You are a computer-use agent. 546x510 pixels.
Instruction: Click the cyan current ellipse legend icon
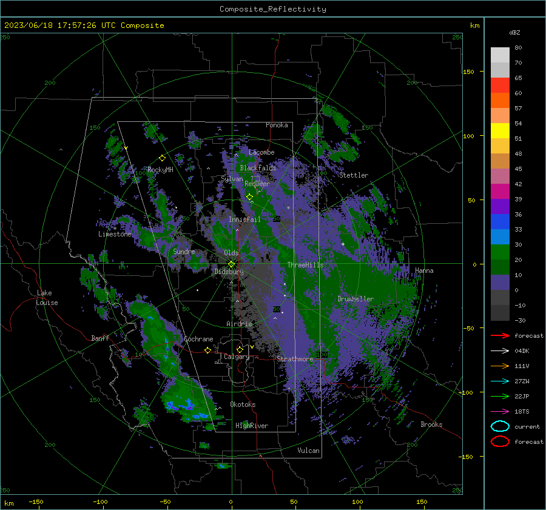click(x=500, y=426)
